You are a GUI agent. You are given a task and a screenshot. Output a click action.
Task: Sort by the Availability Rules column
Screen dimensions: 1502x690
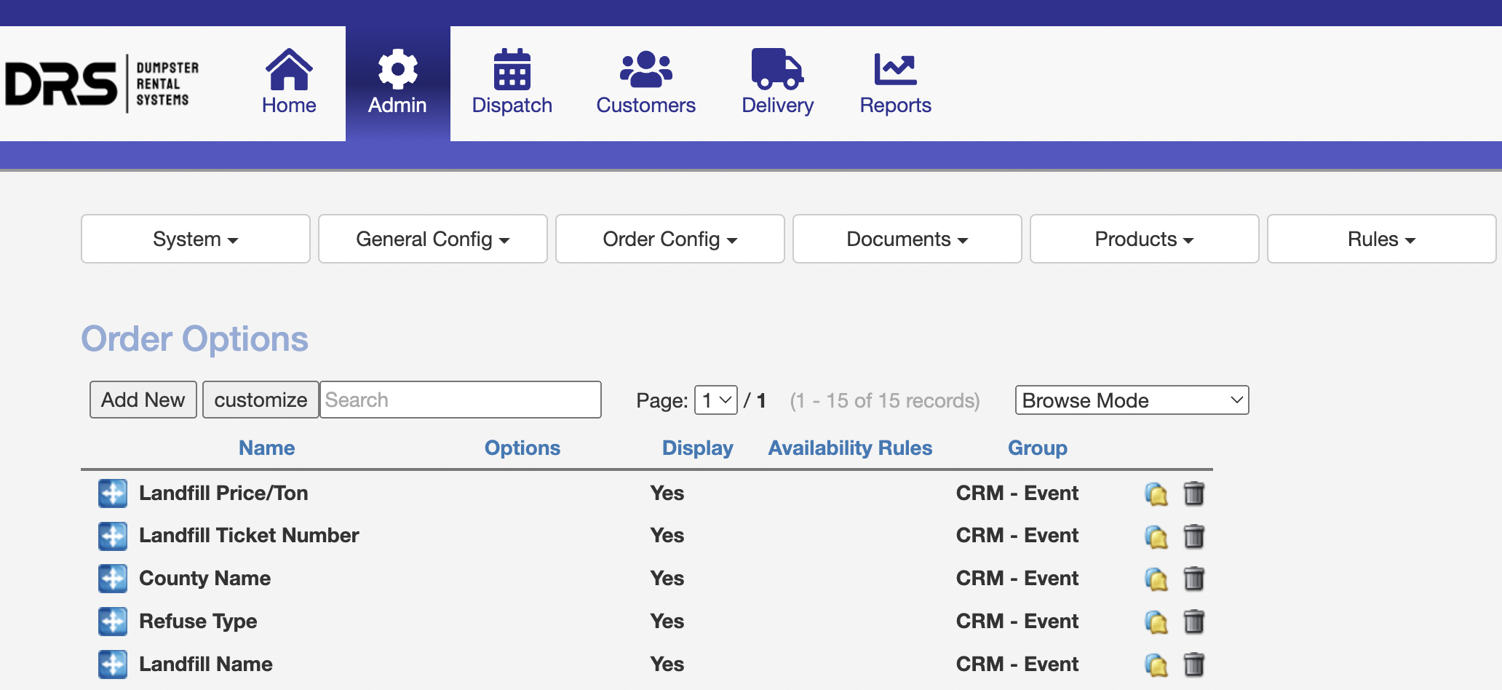click(x=850, y=448)
